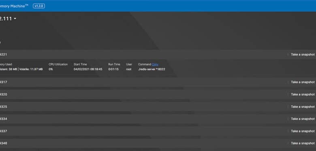Screen dimensions: 316x151
Task: Click the run time value 0:01:15
Action: coord(113,69)
